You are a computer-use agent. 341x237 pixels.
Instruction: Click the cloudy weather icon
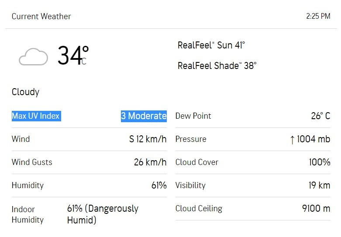pos(33,57)
